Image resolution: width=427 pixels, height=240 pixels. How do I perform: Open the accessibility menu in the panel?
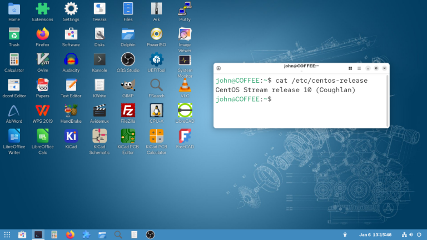point(345,234)
